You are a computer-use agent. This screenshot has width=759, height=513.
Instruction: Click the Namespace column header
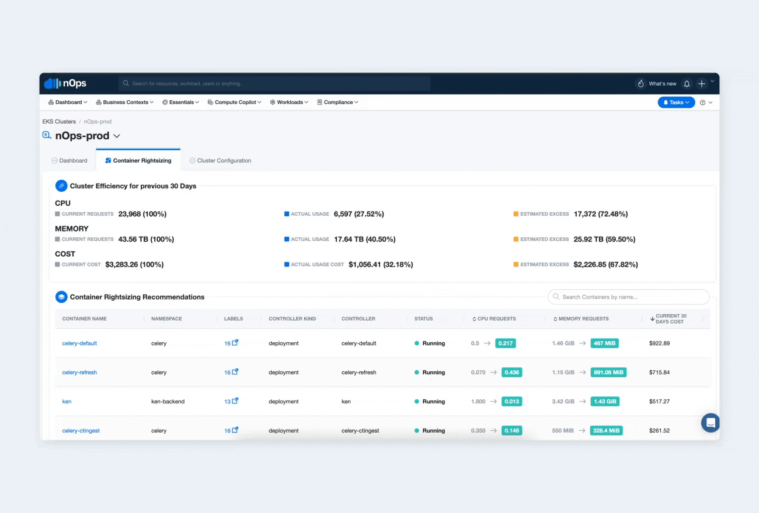166,319
